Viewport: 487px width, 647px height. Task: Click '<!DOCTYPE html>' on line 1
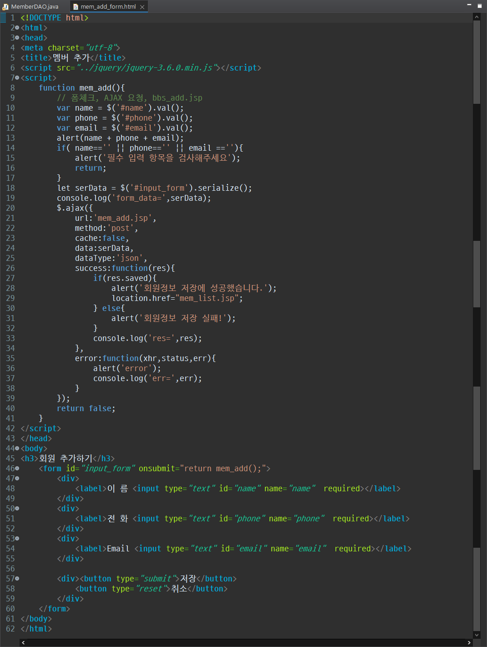coord(55,18)
